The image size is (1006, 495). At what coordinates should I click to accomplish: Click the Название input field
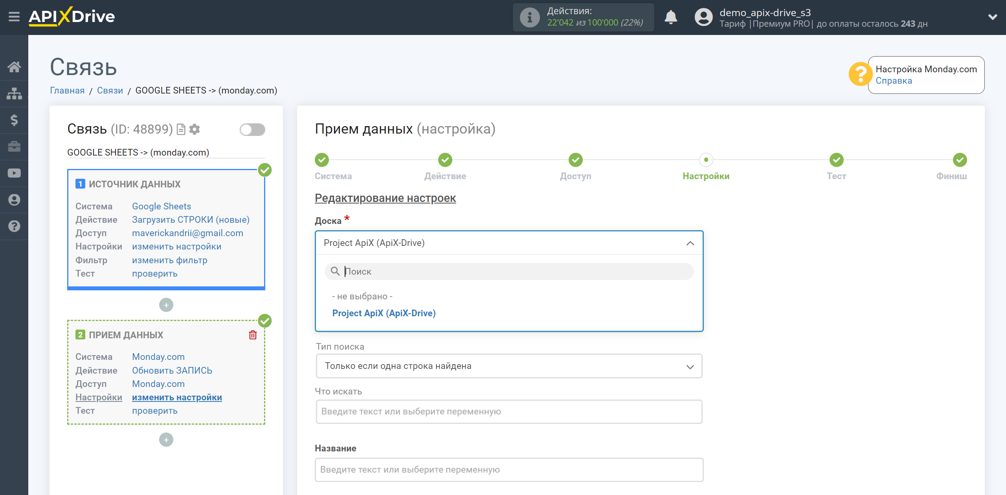coord(509,470)
